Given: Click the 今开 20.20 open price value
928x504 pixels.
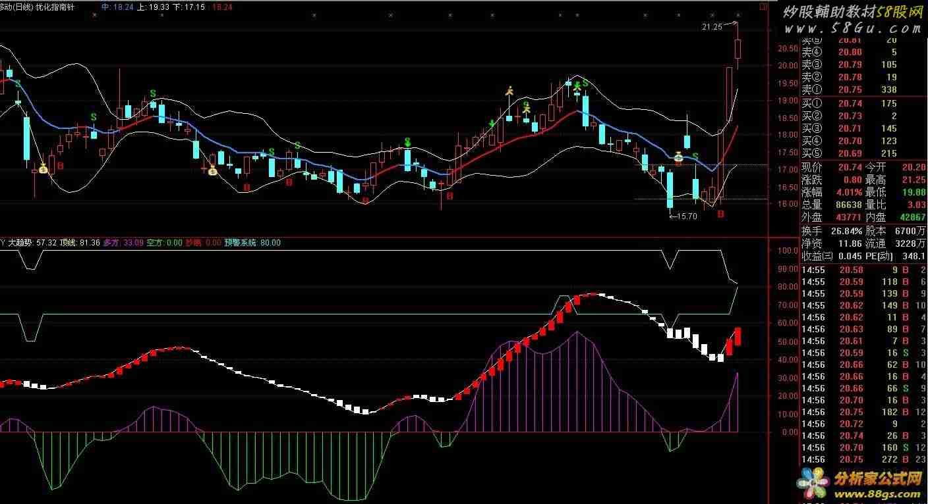Looking at the screenshot, I should [x=913, y=168].
